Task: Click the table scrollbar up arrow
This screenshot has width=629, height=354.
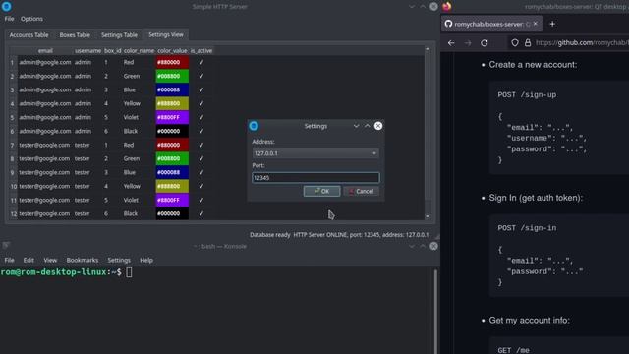Action: [428, 49]
